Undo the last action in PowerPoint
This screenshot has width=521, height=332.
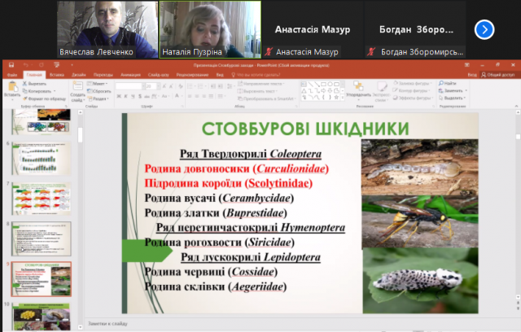(26, 65)
